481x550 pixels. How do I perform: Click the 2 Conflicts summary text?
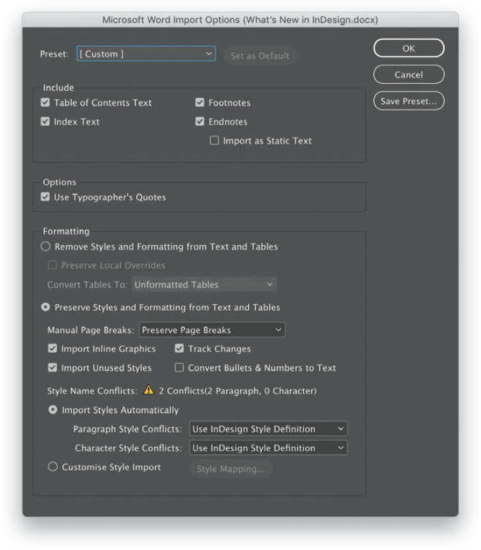[237, 391]
